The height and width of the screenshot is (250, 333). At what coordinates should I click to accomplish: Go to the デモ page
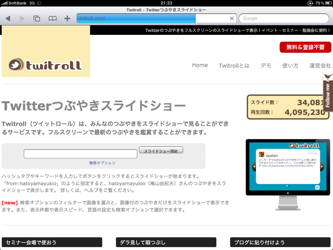coord(266,65)
